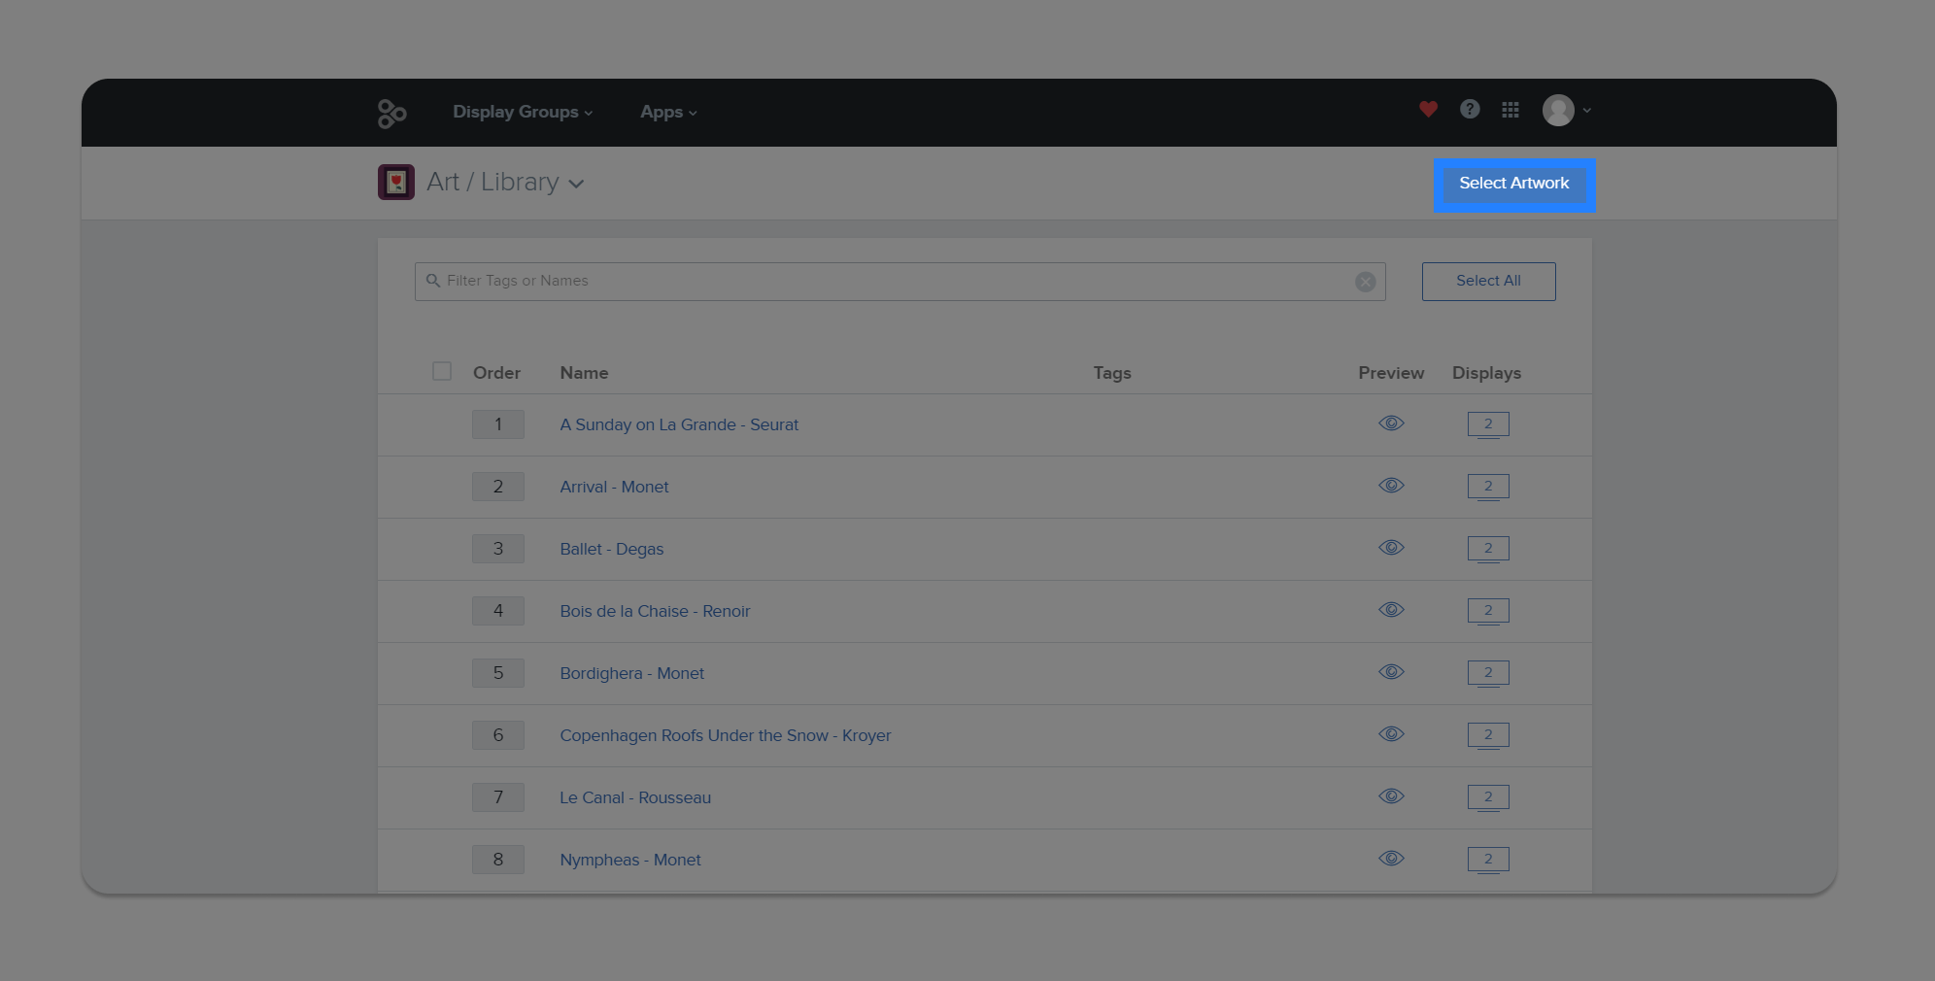Click displays icon for Nympheas - Monet
This screenshot has width=1935, height=981.
(1488, 861)
